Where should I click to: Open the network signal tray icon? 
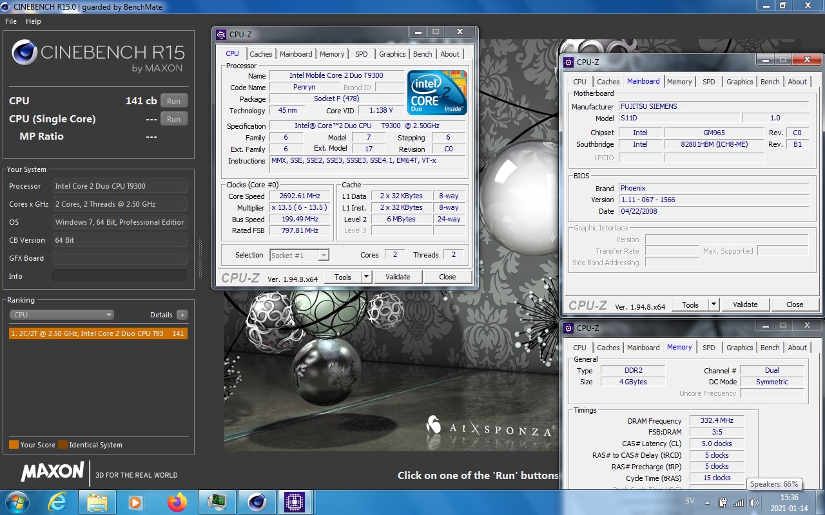click(x=739, y=502)
